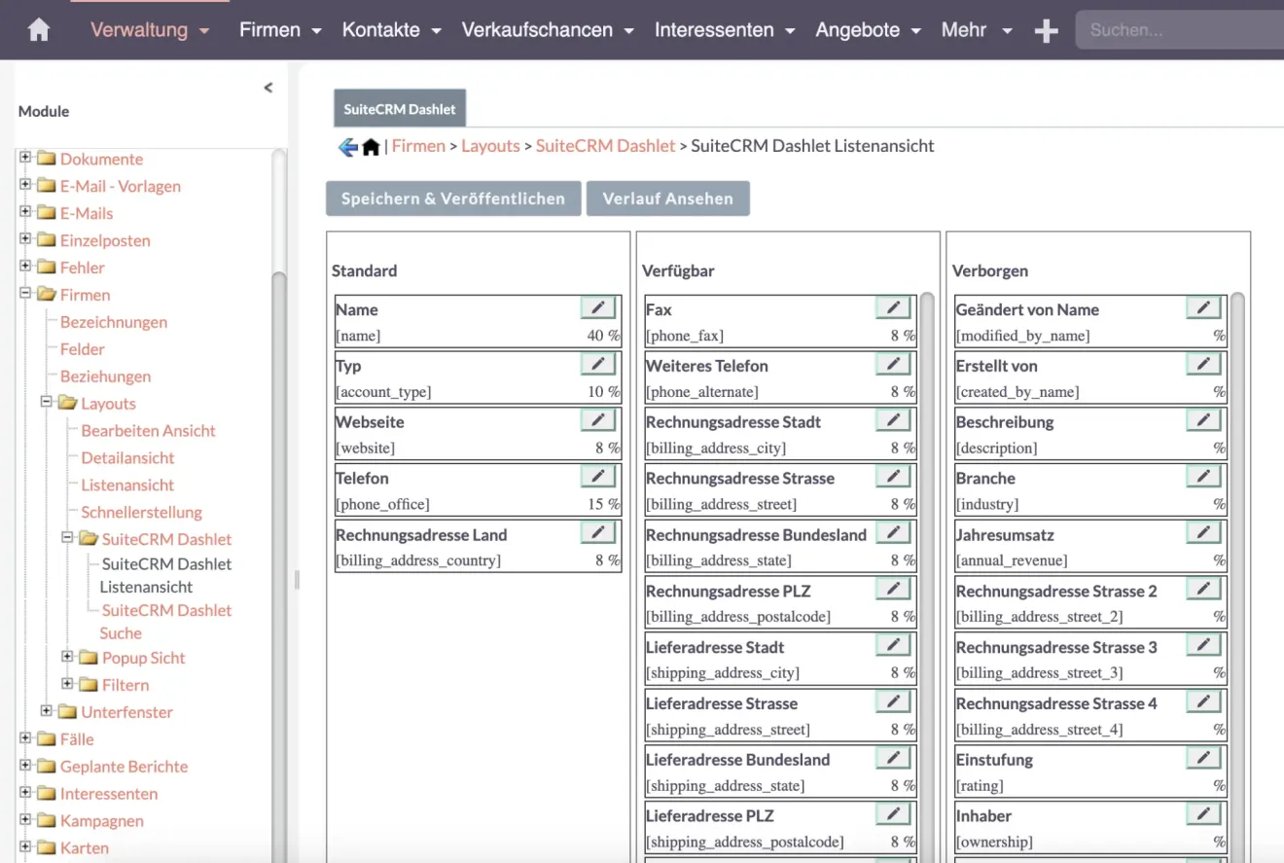This screenshot has height=863, width=1284.
Task: Click the black home icon in breadcrumb
Action: click(x=371, y=147)
